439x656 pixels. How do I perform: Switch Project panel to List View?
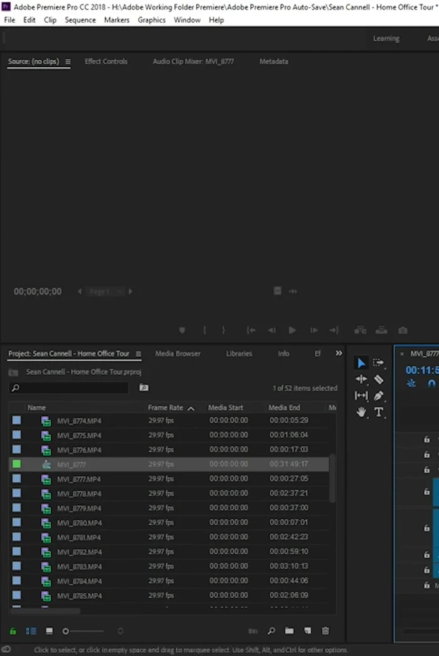pos(31,631)
